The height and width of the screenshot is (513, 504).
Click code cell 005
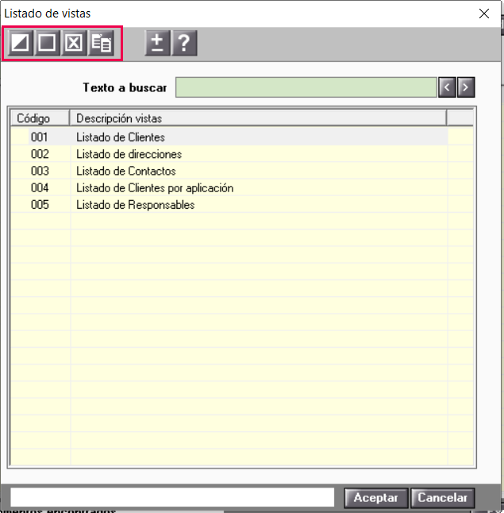click(x=40, y=205)
